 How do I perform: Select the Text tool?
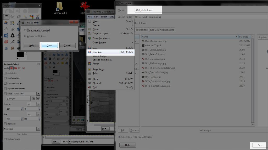point(13,35)
